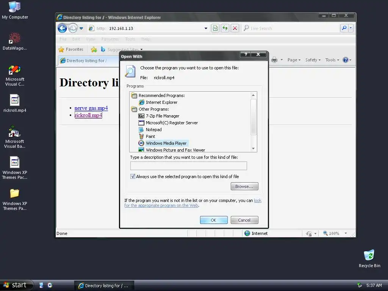Open the Page menu
This screenshot has width=388, height=291.
coord(294,60)
